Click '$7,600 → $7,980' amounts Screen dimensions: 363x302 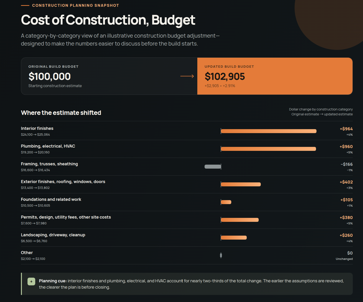coord(34,223)
